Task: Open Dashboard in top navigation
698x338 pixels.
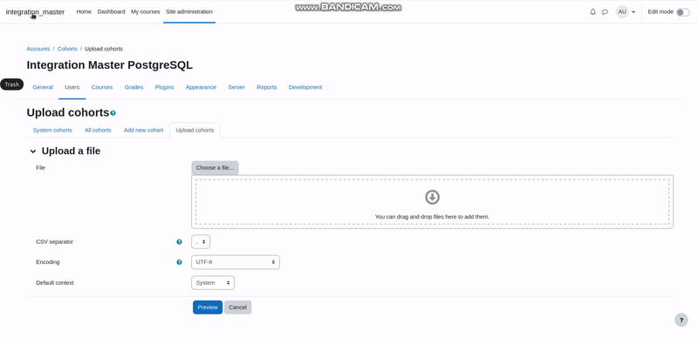Action: pyautogui.click(x=112, y=11)
